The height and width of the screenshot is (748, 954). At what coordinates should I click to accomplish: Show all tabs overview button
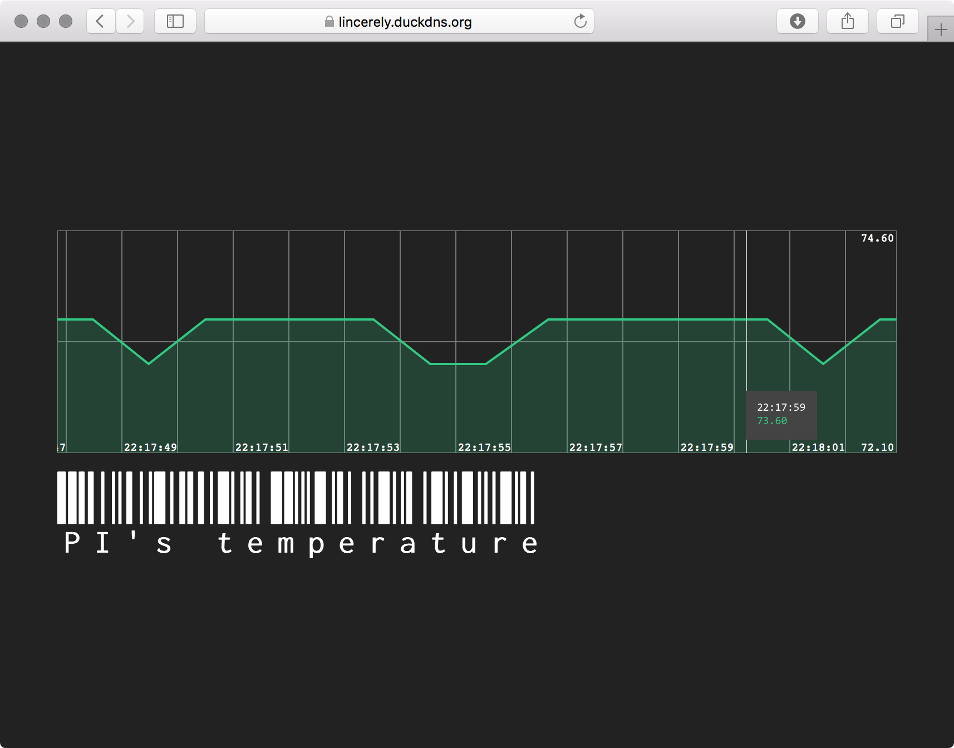[897, 22]
